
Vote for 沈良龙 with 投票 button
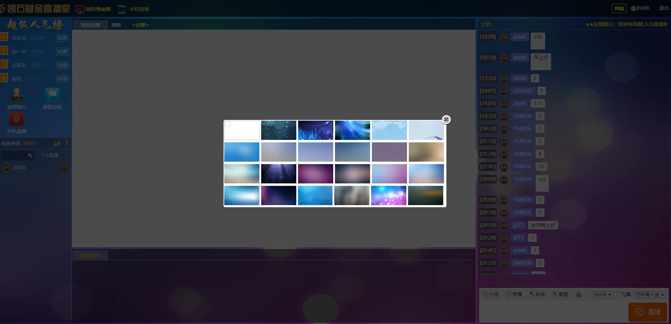point(62,38)
